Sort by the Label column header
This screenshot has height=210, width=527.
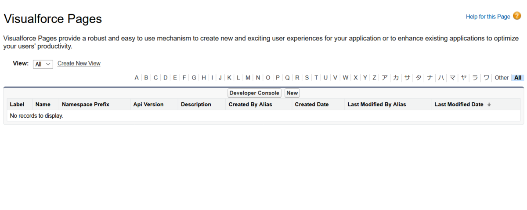17,105
